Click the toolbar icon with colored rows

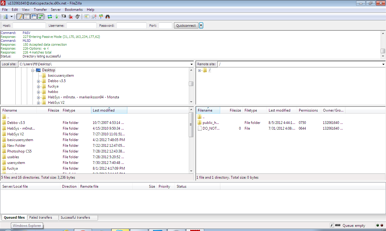[87, 17]
